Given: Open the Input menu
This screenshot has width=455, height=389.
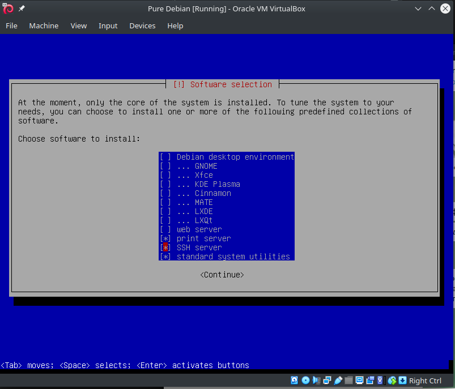Looking at the screenshot, I should point(108,26).
